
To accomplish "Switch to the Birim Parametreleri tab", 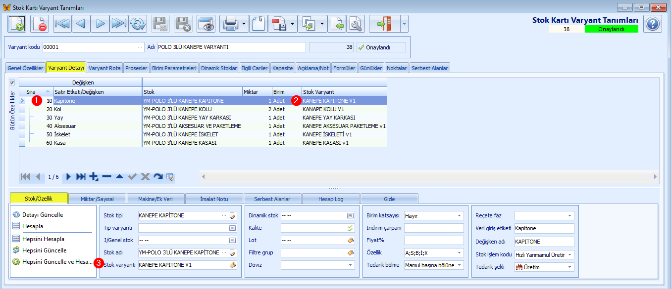I will [174, 68].
